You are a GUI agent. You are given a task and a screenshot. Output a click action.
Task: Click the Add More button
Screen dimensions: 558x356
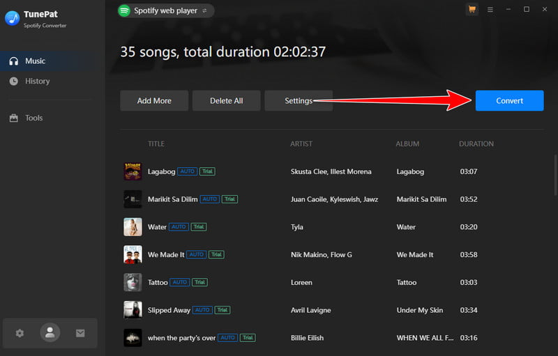tap(154, 100)
